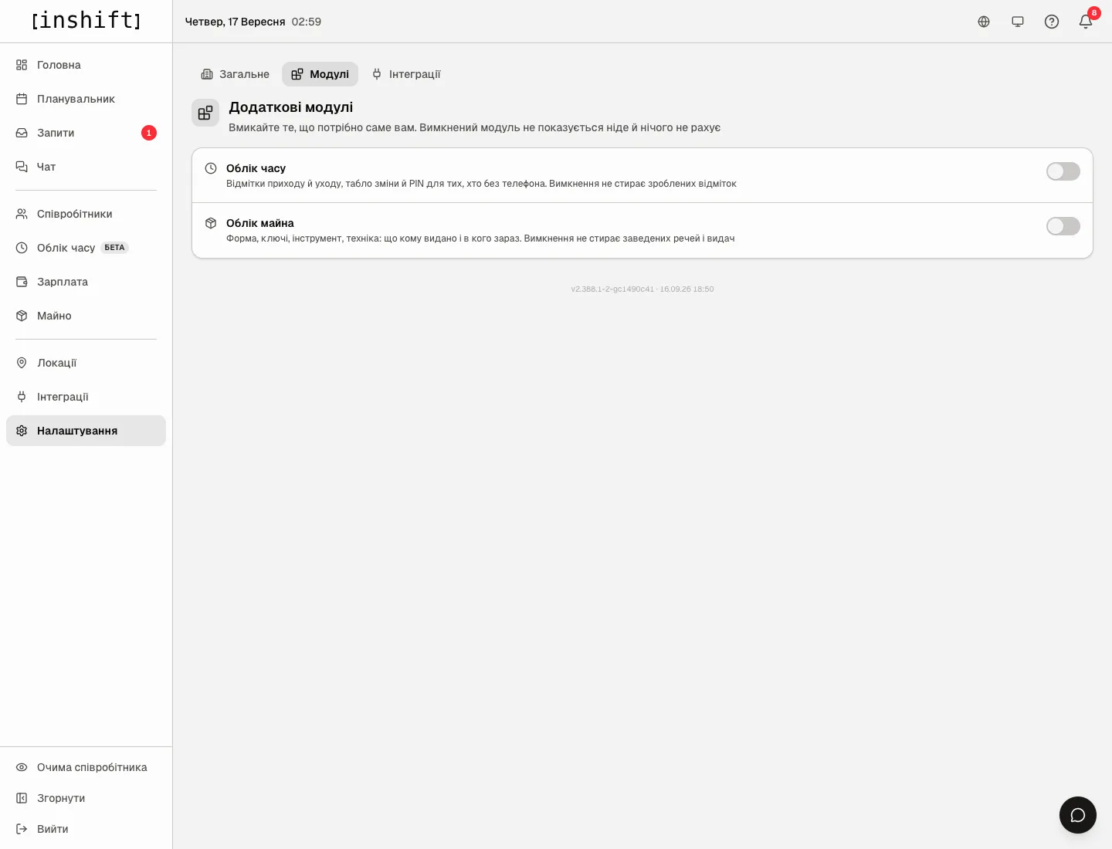
Task: Open the language globe icon
Action: coord(984,22)
